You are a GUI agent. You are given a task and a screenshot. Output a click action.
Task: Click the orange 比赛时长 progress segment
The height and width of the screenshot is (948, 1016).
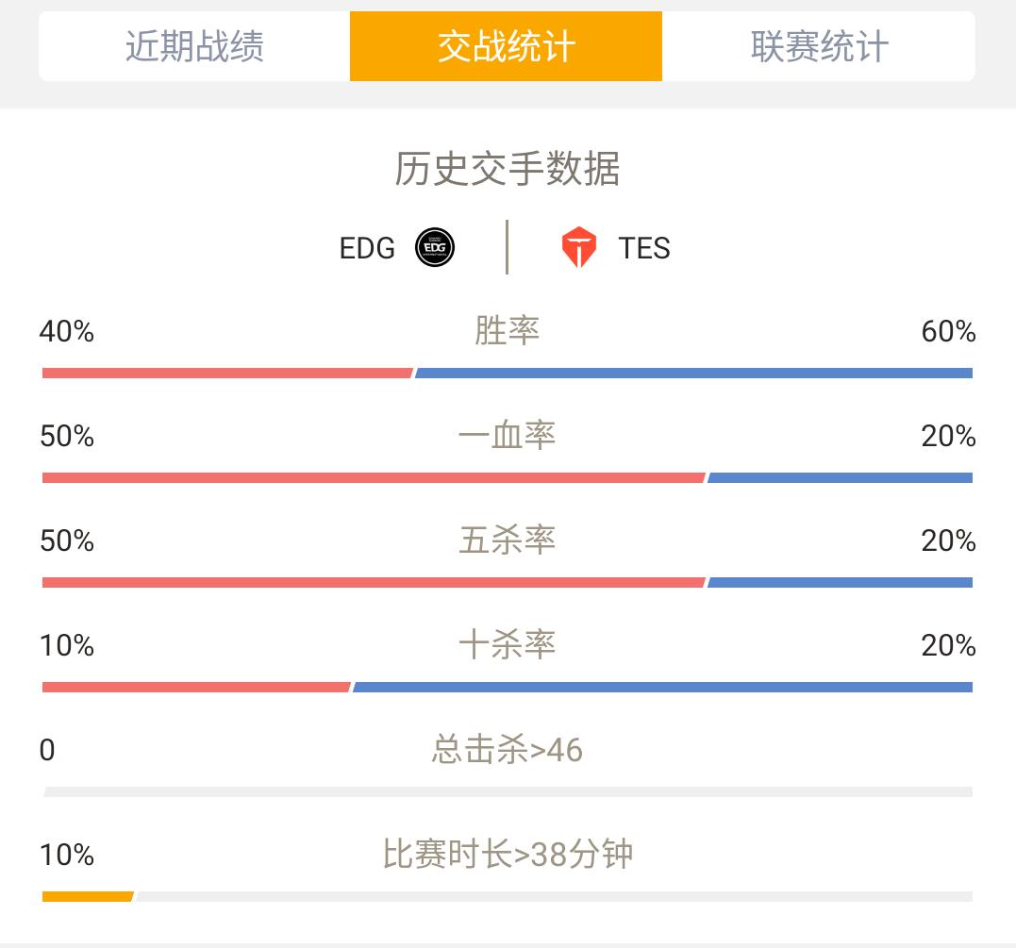click(x=88, y=897)
